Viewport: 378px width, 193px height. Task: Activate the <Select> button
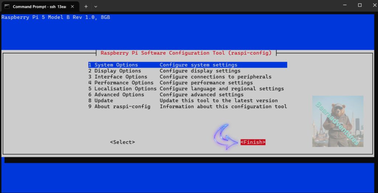pyautogui.click(x=123, y=142)
